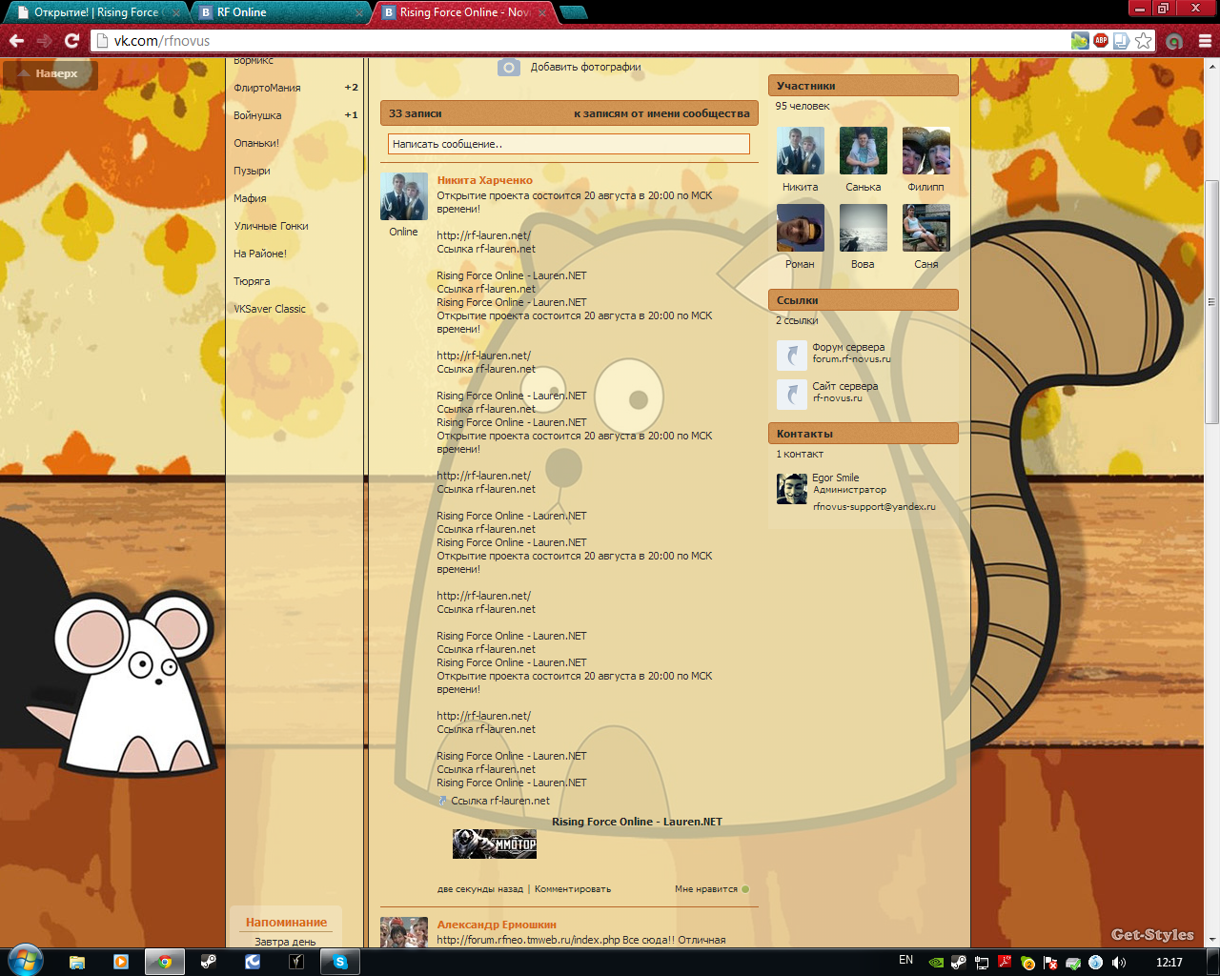Open the Windows Start button

point(25,961)
